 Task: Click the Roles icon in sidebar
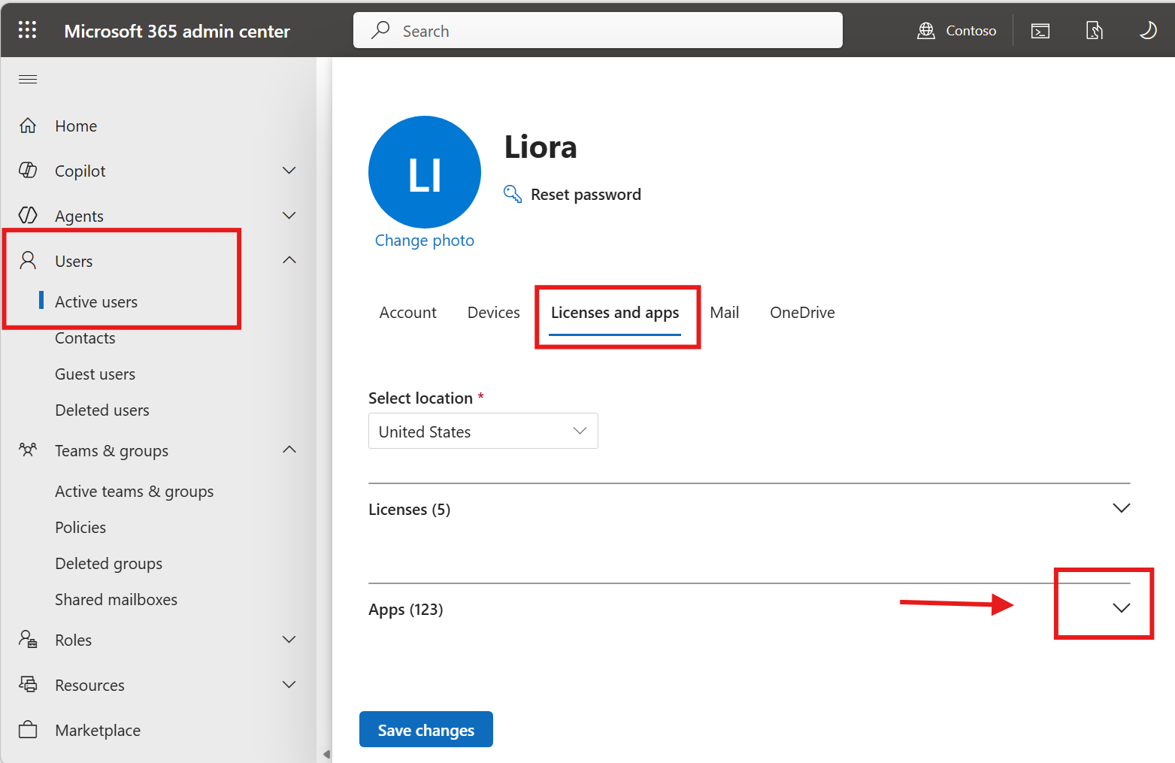pyautogui.click(x=28, y=640)
